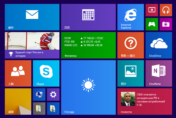This screenshot has width=176, height=118.
Task: Click the OneNote label text
Action: (x=155, y=84)
